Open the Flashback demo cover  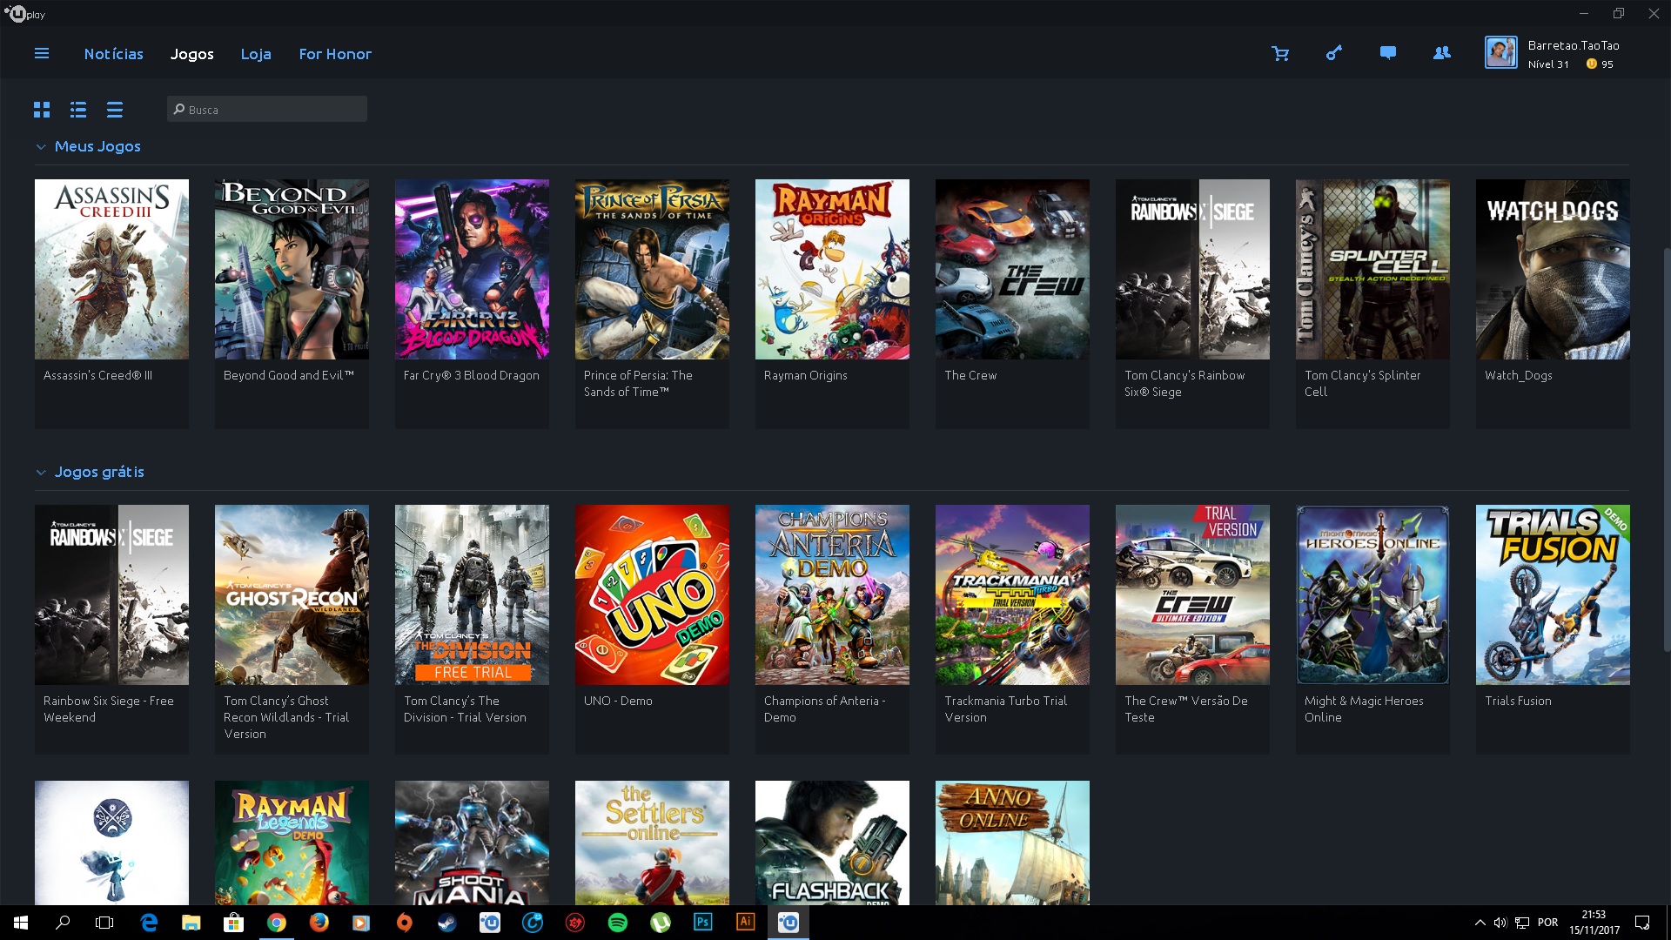(x=832, y=843)
